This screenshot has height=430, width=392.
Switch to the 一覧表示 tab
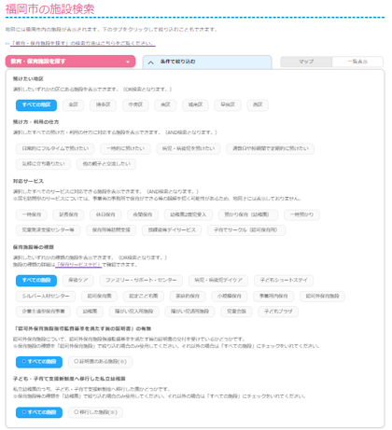coord(357,62)
